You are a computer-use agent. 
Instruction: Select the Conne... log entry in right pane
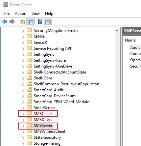[135, 54]
